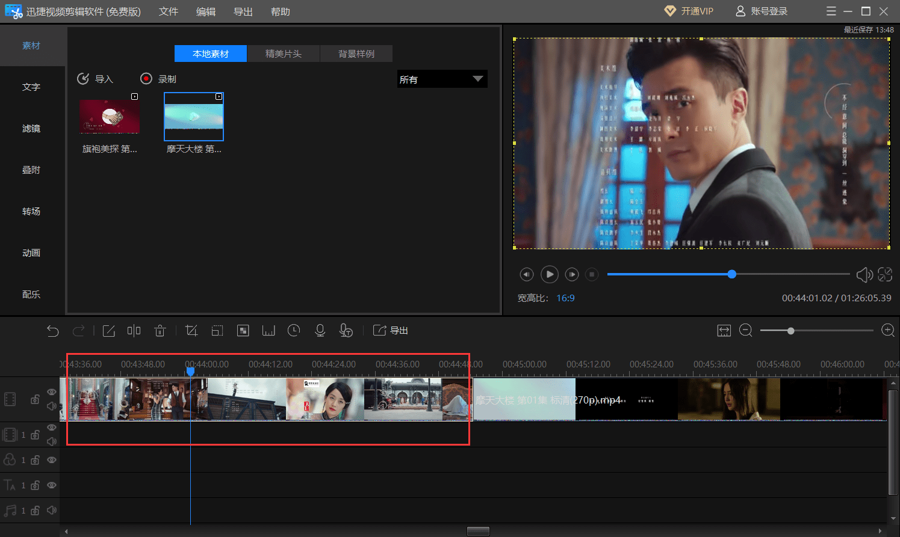Click 开通VIP button
The image size is (900, 537).
coord(689,11)
